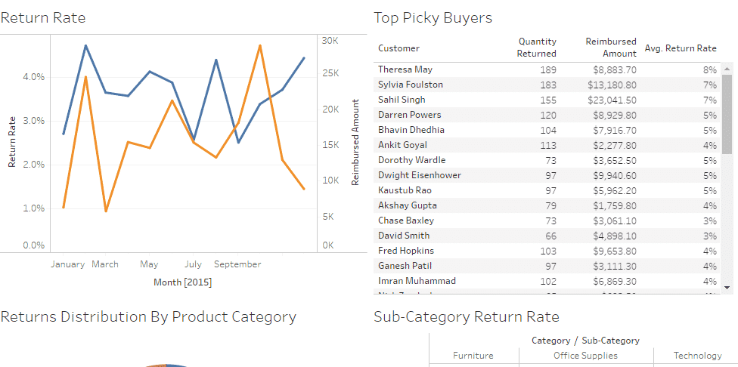
Task: Select the Technology category header
Action: coord(697,356)
